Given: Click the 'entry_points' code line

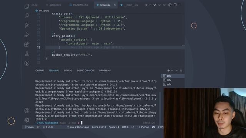Looking at the screenshot, I should click(63, 36).
